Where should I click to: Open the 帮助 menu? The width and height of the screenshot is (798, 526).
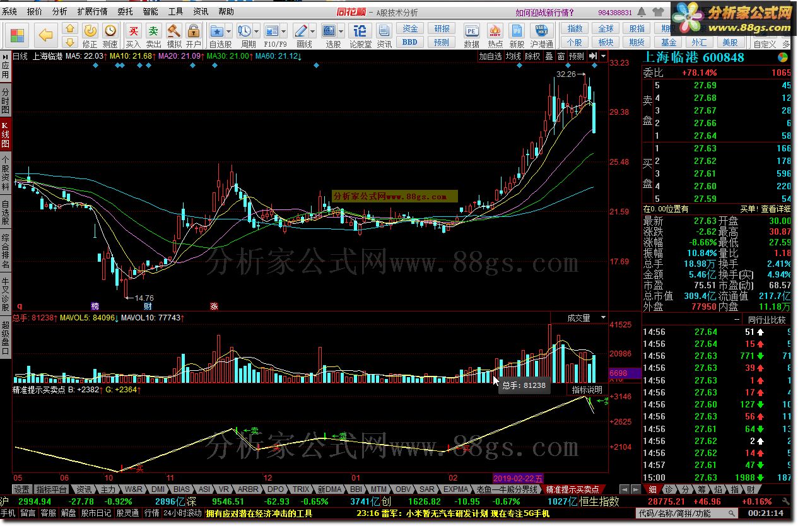(226, 12)
